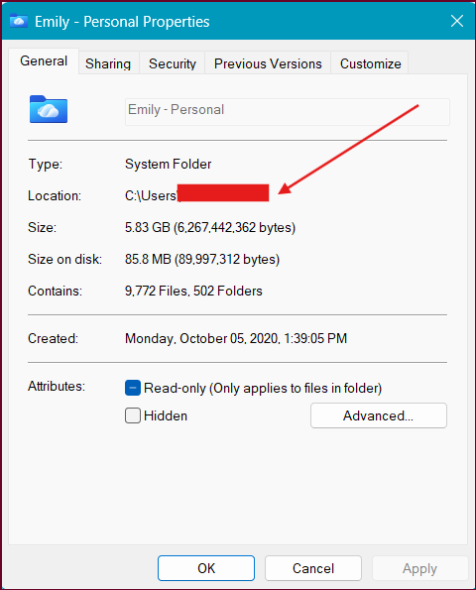Screen dimensions: 476x590
Task: Click the folder name field Emily - Personal
Action: coord(288,112)
